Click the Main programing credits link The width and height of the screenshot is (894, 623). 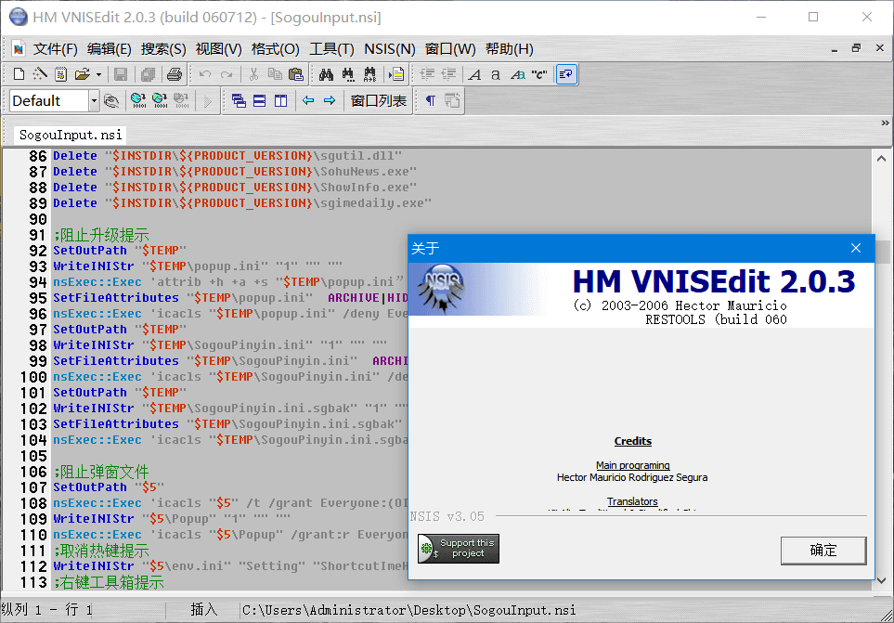tap(632, 465)
